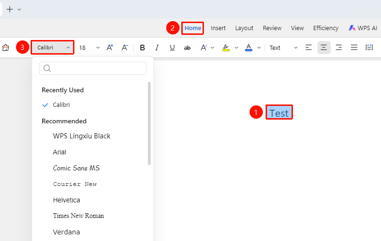Align text left

coord(308,48)
